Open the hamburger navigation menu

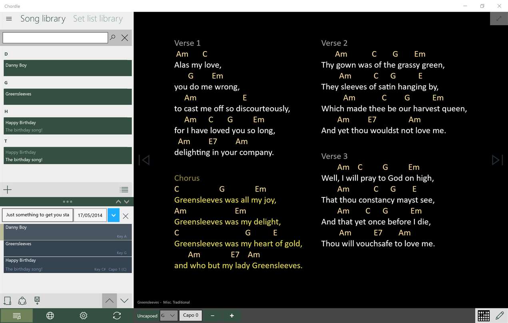(9, 19)
